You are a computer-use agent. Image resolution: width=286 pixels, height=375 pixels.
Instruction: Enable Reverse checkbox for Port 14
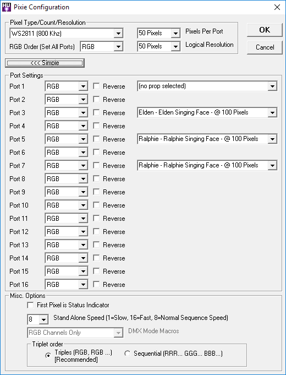point(96,258)
